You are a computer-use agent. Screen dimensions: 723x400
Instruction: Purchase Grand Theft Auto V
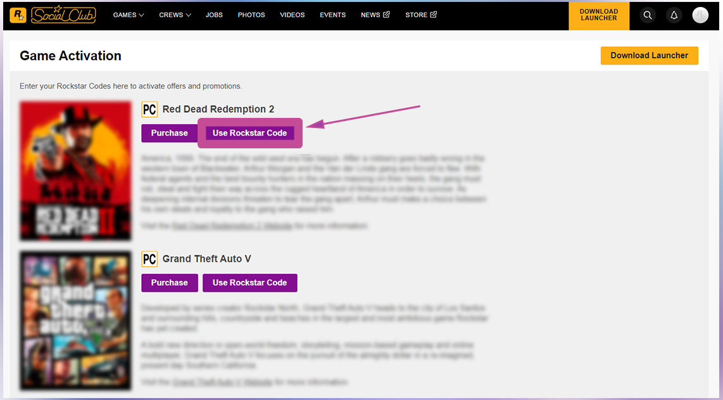coord(169,283)
